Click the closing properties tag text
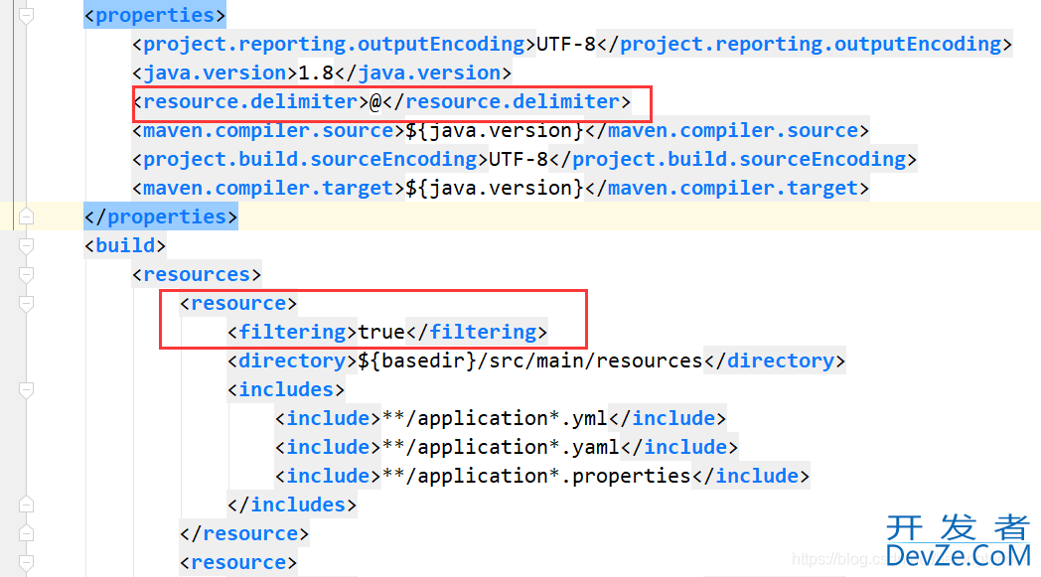 click(161, 216)
